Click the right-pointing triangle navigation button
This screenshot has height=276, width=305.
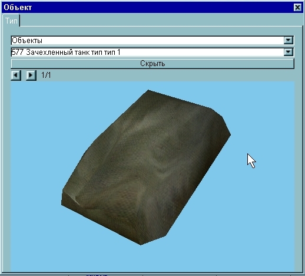[x=31, y=75]
